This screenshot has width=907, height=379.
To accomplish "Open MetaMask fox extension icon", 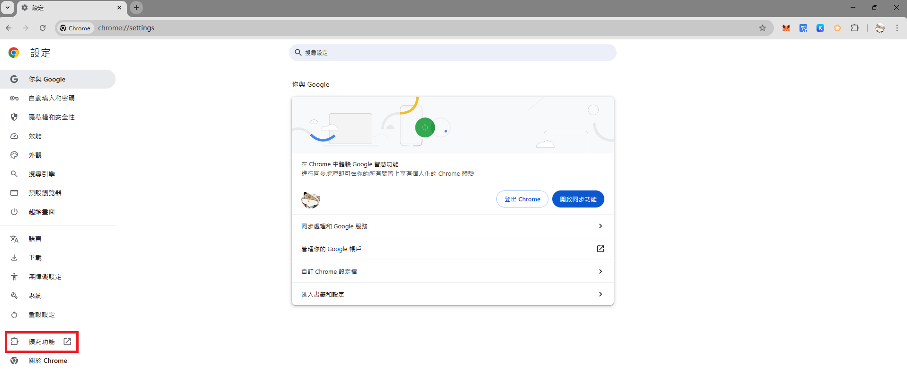I will (x=786, y=28).
